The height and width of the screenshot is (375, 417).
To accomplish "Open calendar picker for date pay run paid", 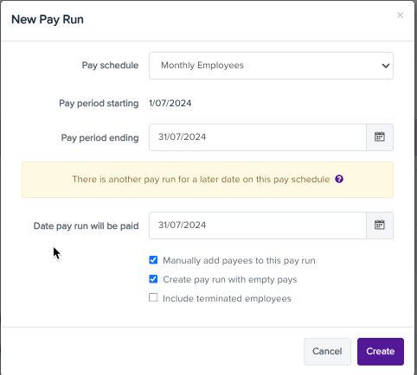I will point(380,226).
